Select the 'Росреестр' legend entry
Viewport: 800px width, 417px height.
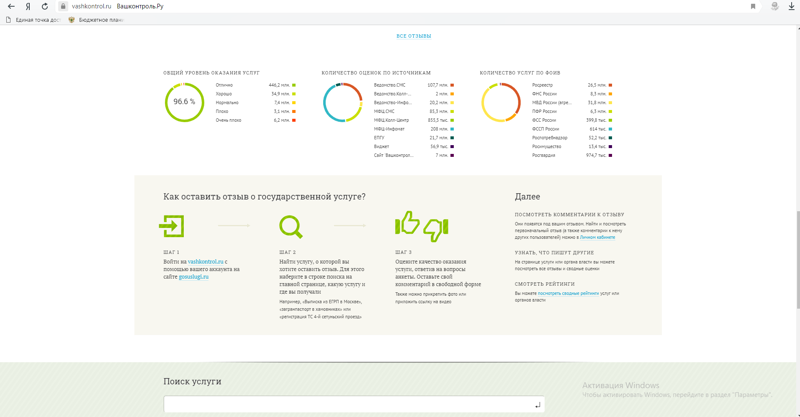click(572, 85)
